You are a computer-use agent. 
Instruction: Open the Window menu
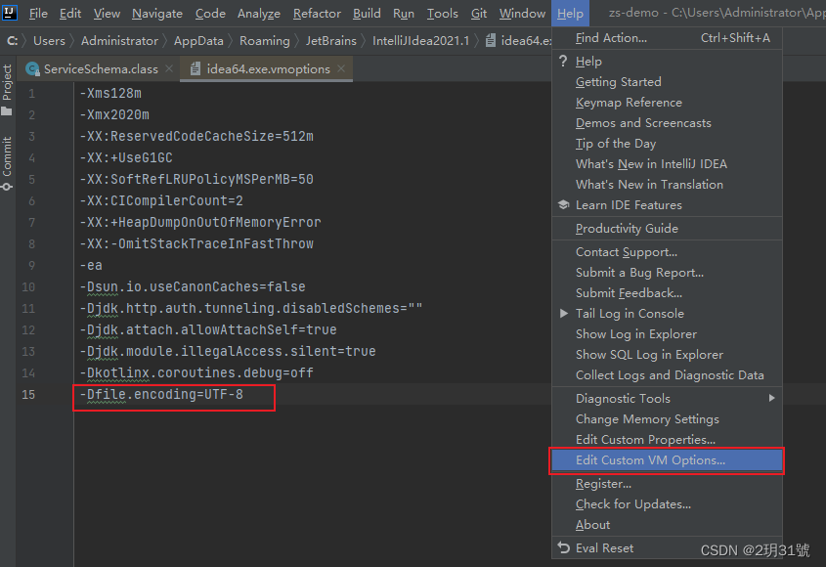[x=522, y=13]
